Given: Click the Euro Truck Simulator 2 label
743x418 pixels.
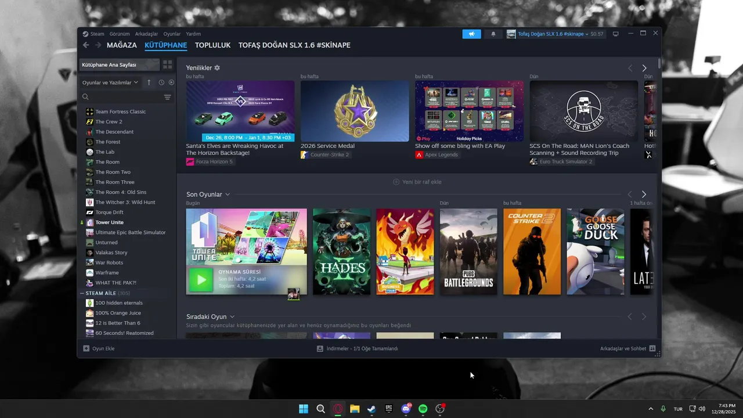Looking at the screenshot, I should point(565,161).
